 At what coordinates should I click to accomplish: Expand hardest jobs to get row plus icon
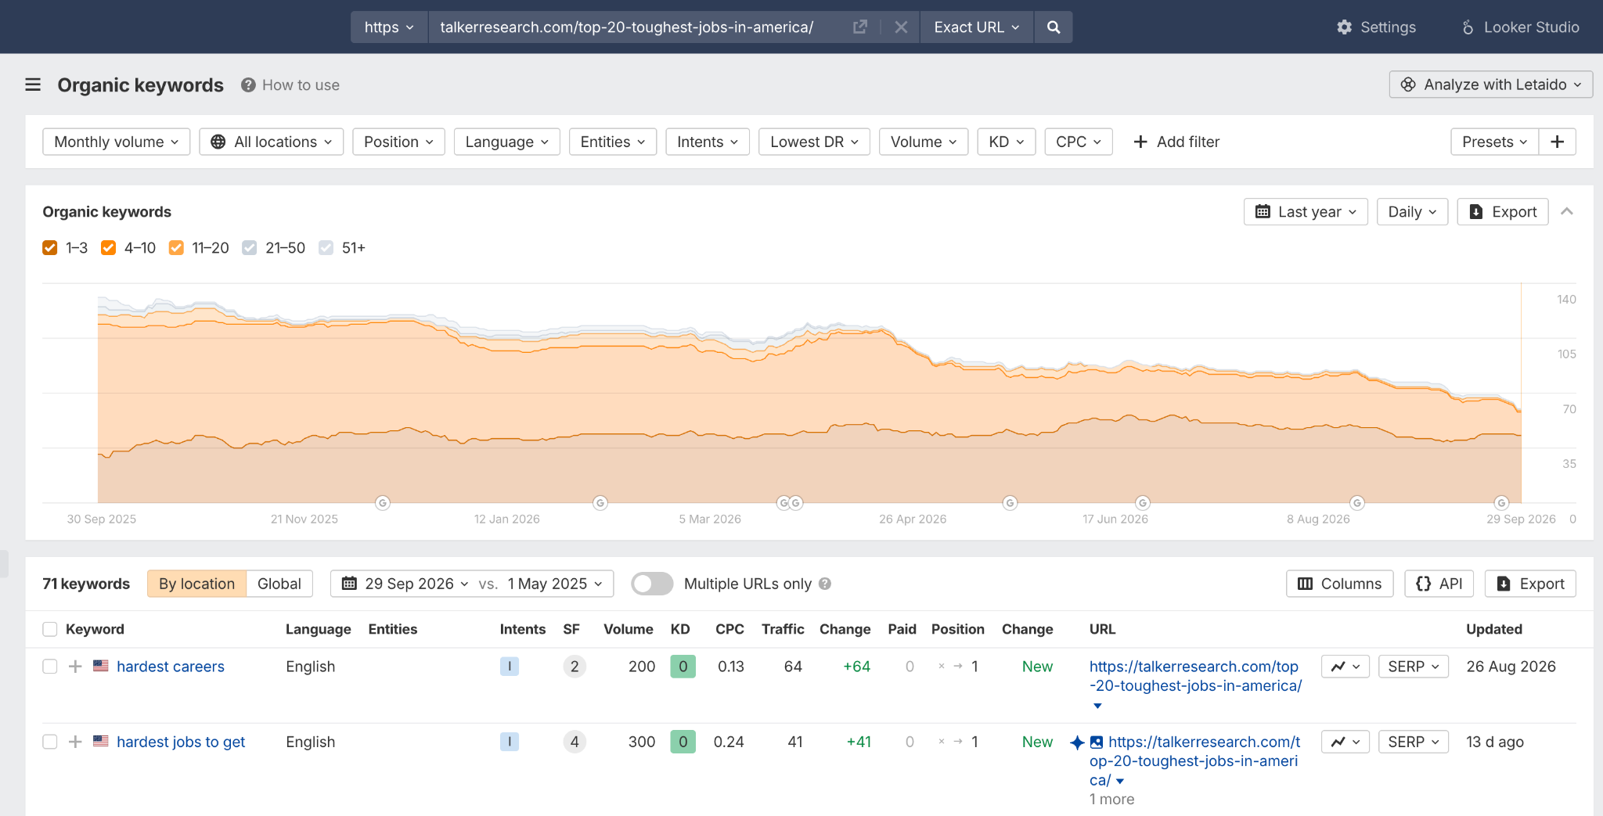point(75,742)
